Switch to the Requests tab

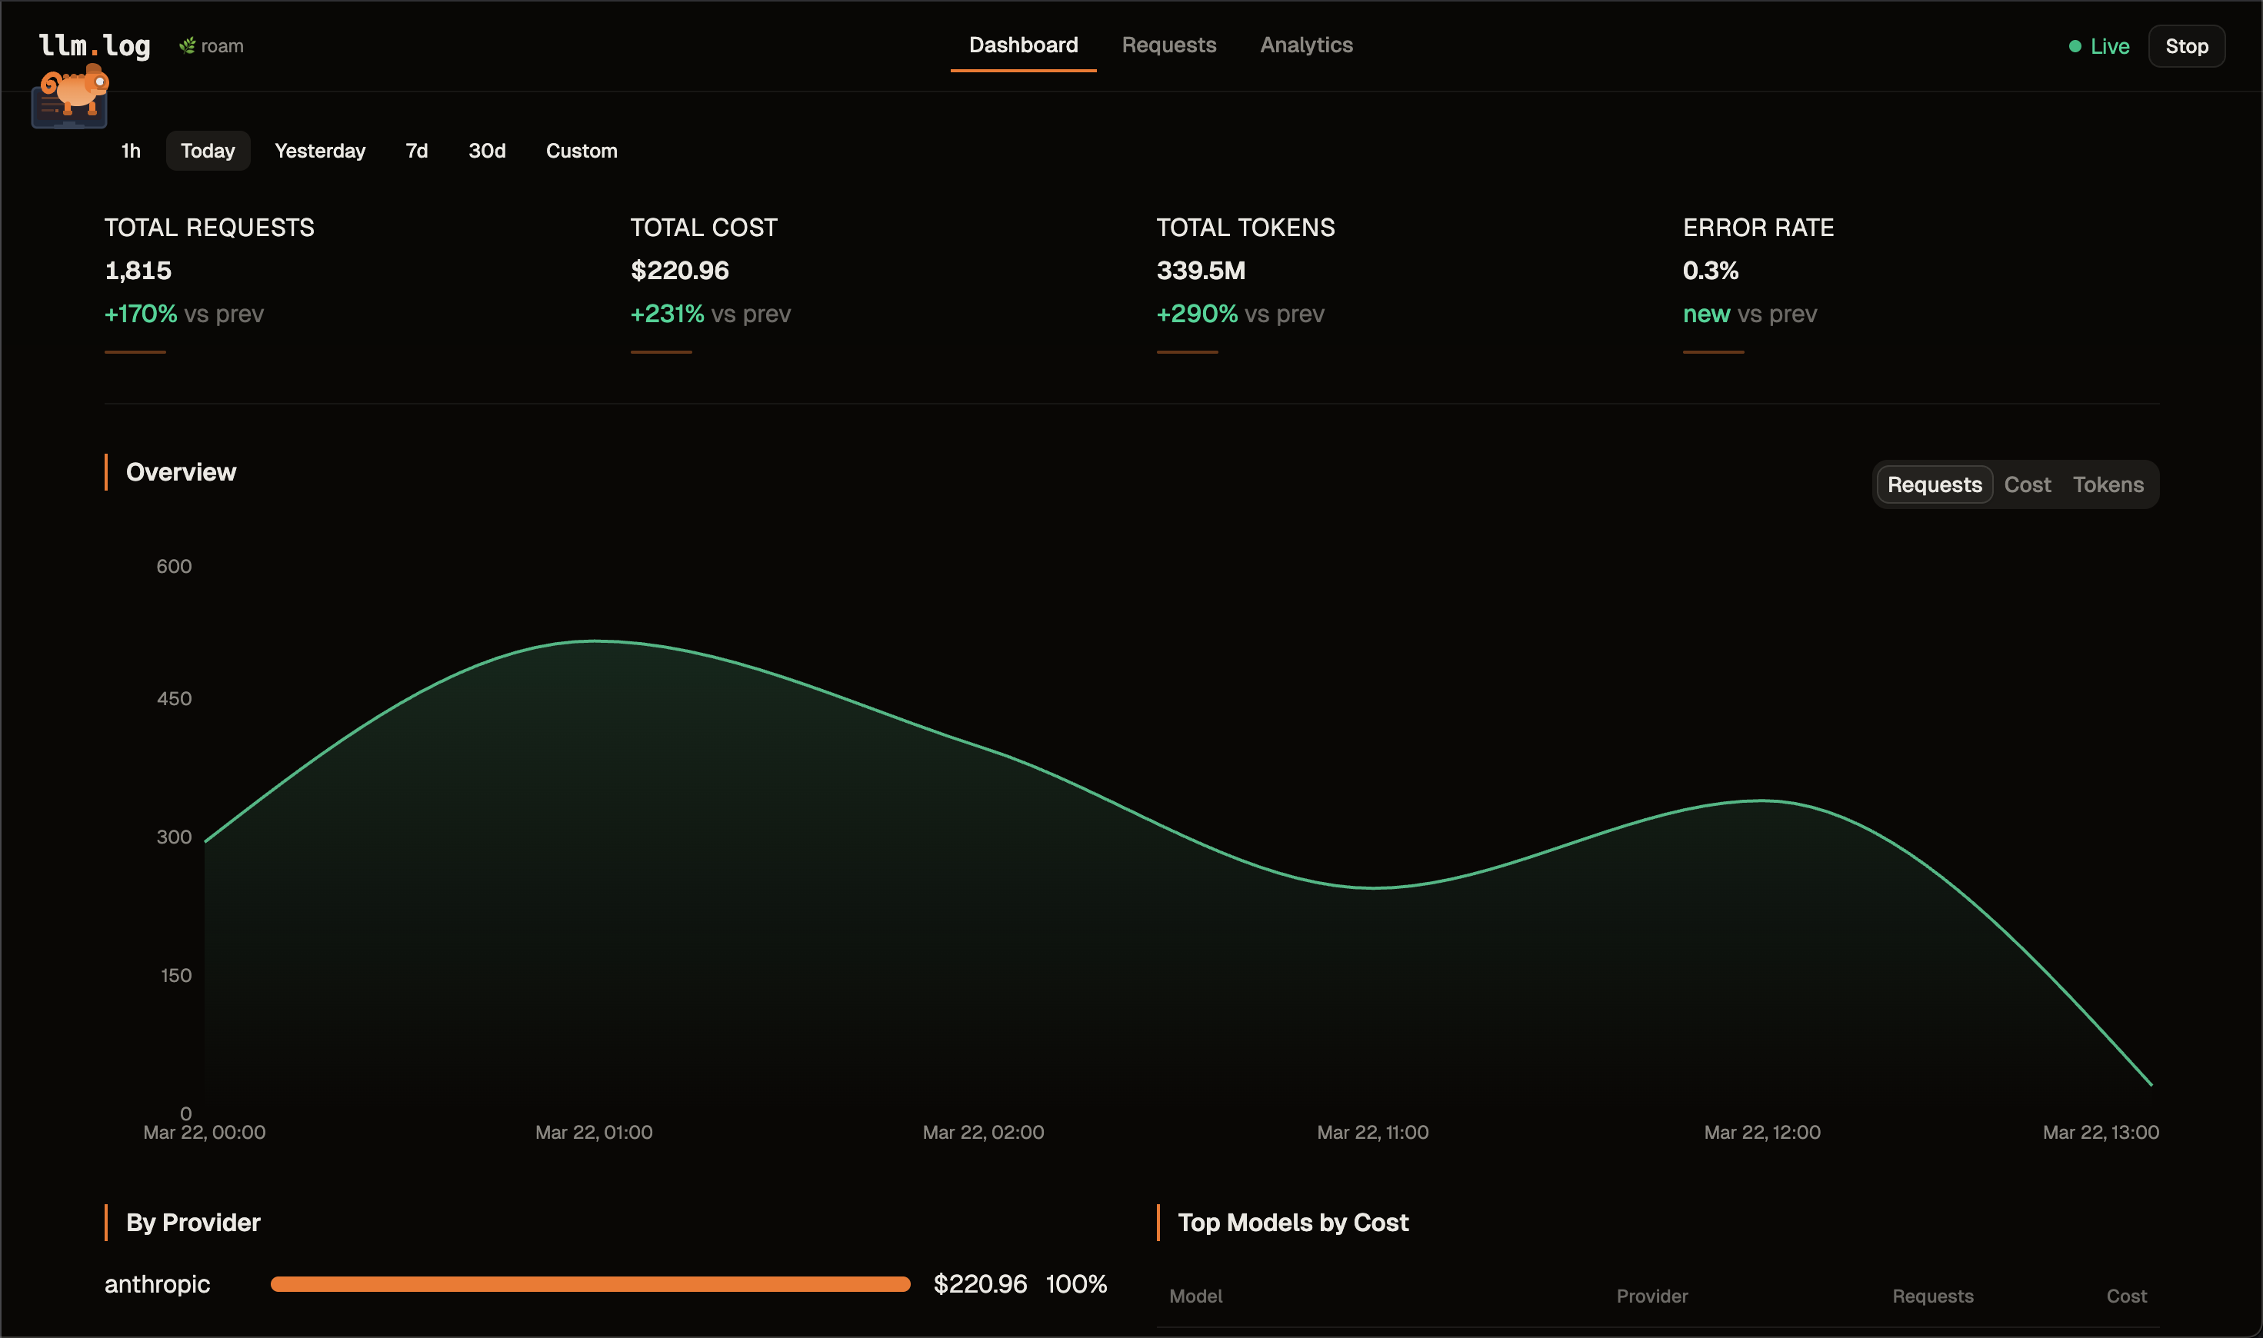[x=1169, y=45]
